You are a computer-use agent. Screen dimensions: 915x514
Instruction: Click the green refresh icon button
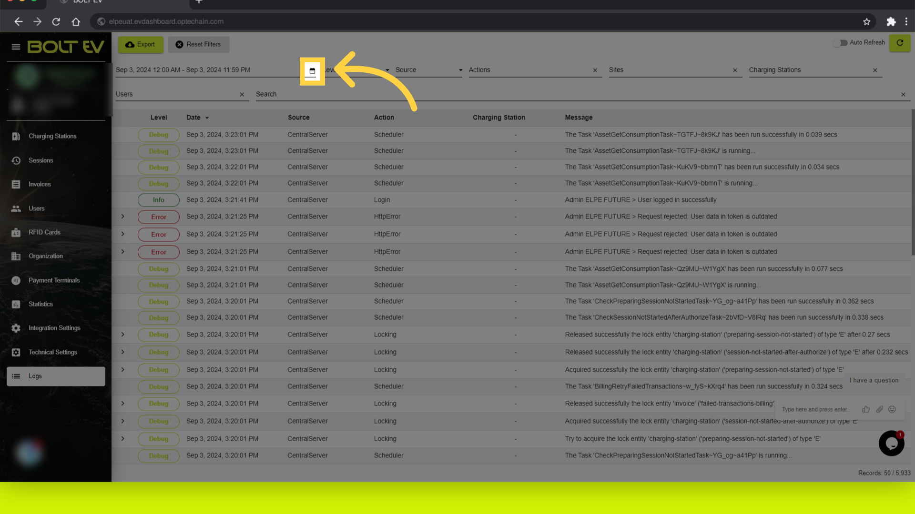900,43
